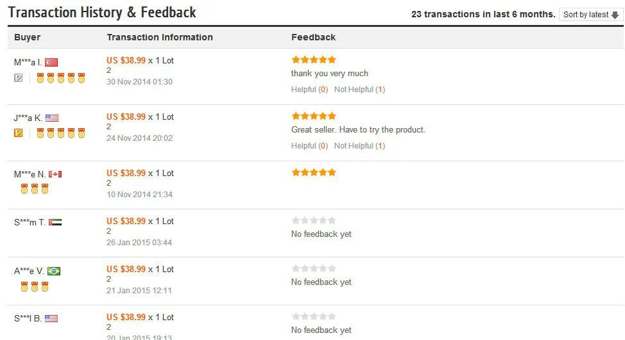
Task: Click empty star rating in S***m T. row
Action: coord(314,220)
